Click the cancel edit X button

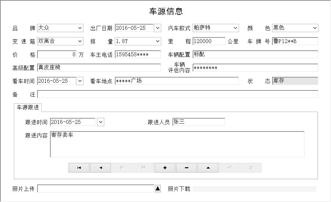[x=251, y=168]
